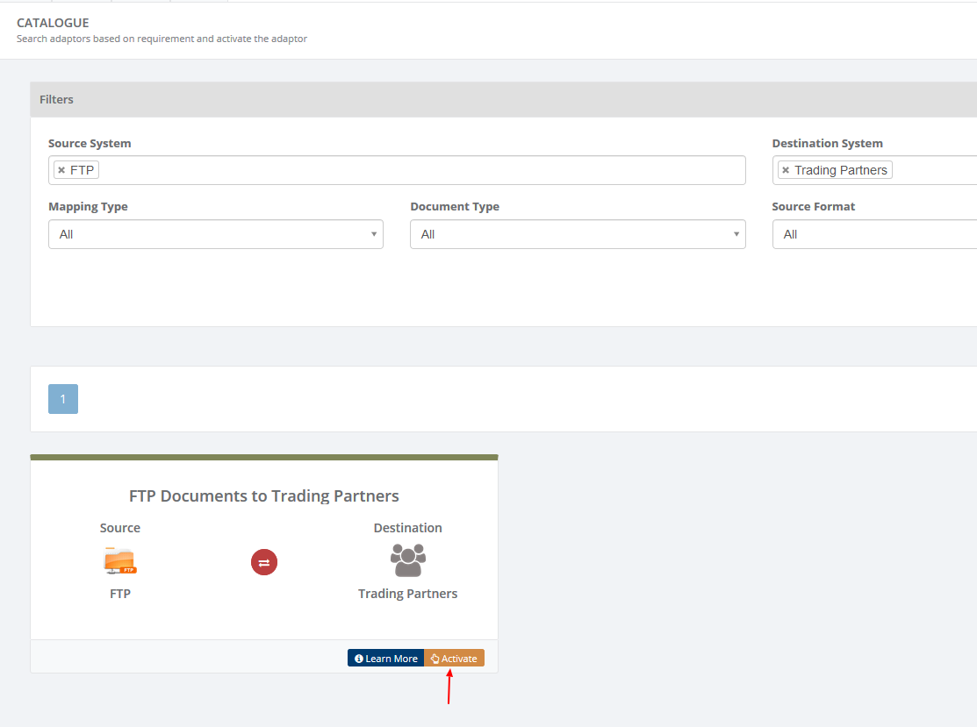Click the Trading Partners group icon
Image resolution: width=977 pixels, height=727 pixels.
click(x=408, y=560)
